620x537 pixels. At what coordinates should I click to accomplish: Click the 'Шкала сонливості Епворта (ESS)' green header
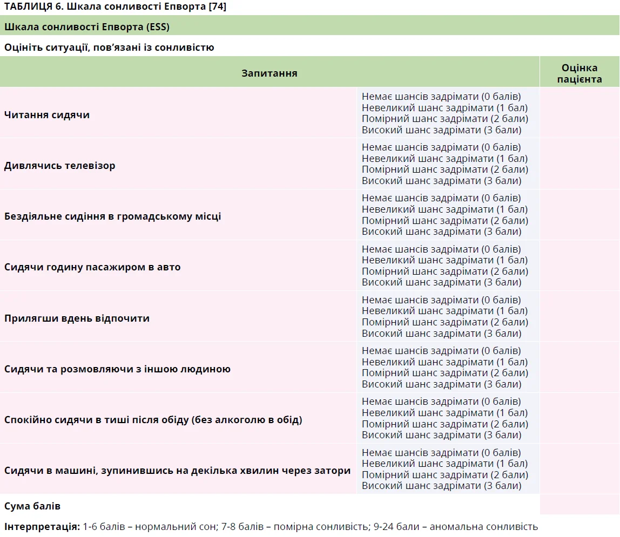click(87, 26)
